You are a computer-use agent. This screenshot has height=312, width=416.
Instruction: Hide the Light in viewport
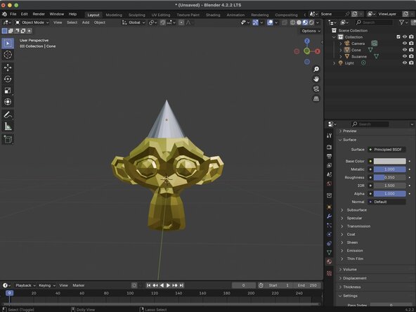click(x=405, y=63)
